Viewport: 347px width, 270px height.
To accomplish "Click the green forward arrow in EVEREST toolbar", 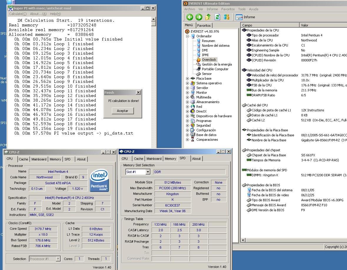I will click(x=199, y=17).
